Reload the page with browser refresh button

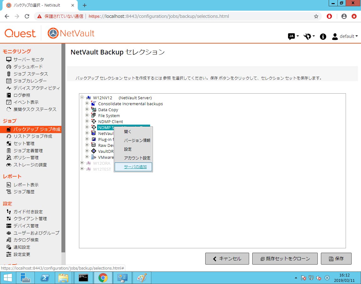tap(27, 16)
